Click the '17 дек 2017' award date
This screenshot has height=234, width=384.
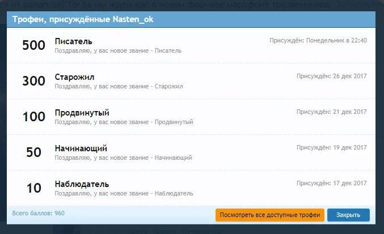[350, 184]
